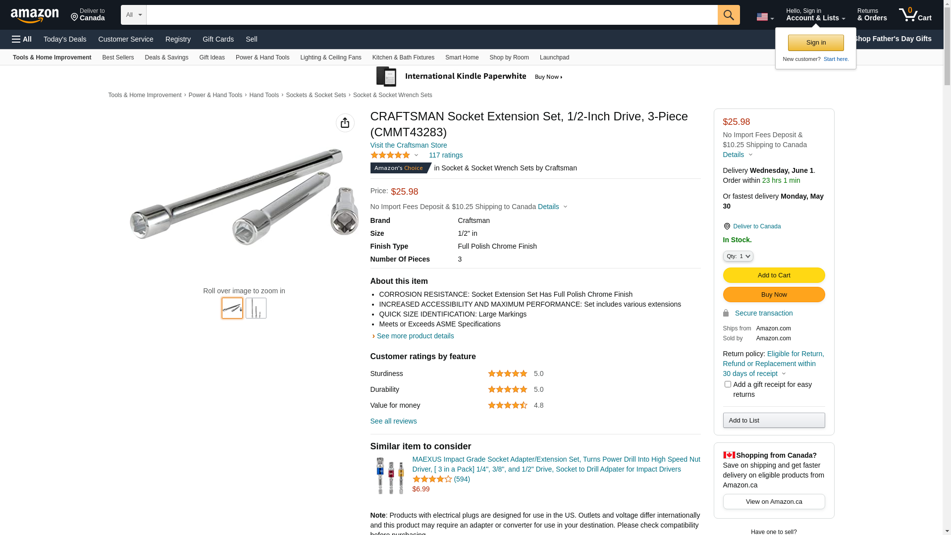Open Visit the Craftsman Store link
The image size is (951, 535).
[409, 145]
